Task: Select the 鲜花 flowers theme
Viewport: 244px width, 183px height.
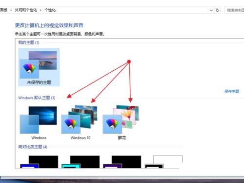Action: coord(122,122)
